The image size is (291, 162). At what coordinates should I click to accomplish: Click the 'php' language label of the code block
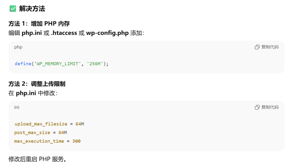[18, 47]
